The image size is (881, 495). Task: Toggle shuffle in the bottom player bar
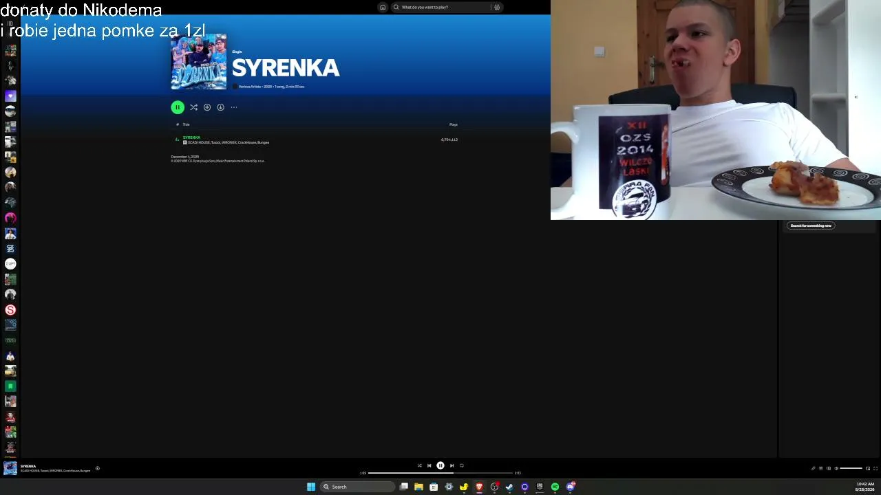419,465
